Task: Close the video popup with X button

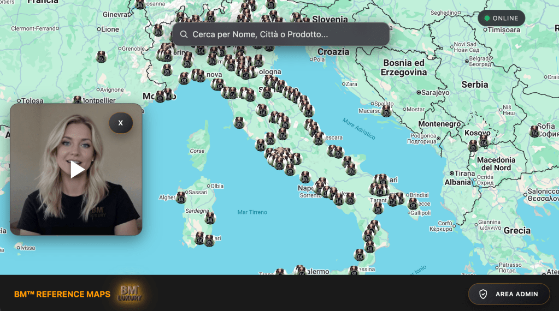Action: click(x=121, y=123)
